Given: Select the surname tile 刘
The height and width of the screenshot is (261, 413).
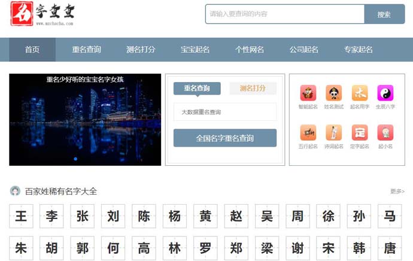Looking at the screenshot, I should click(113, 216).
